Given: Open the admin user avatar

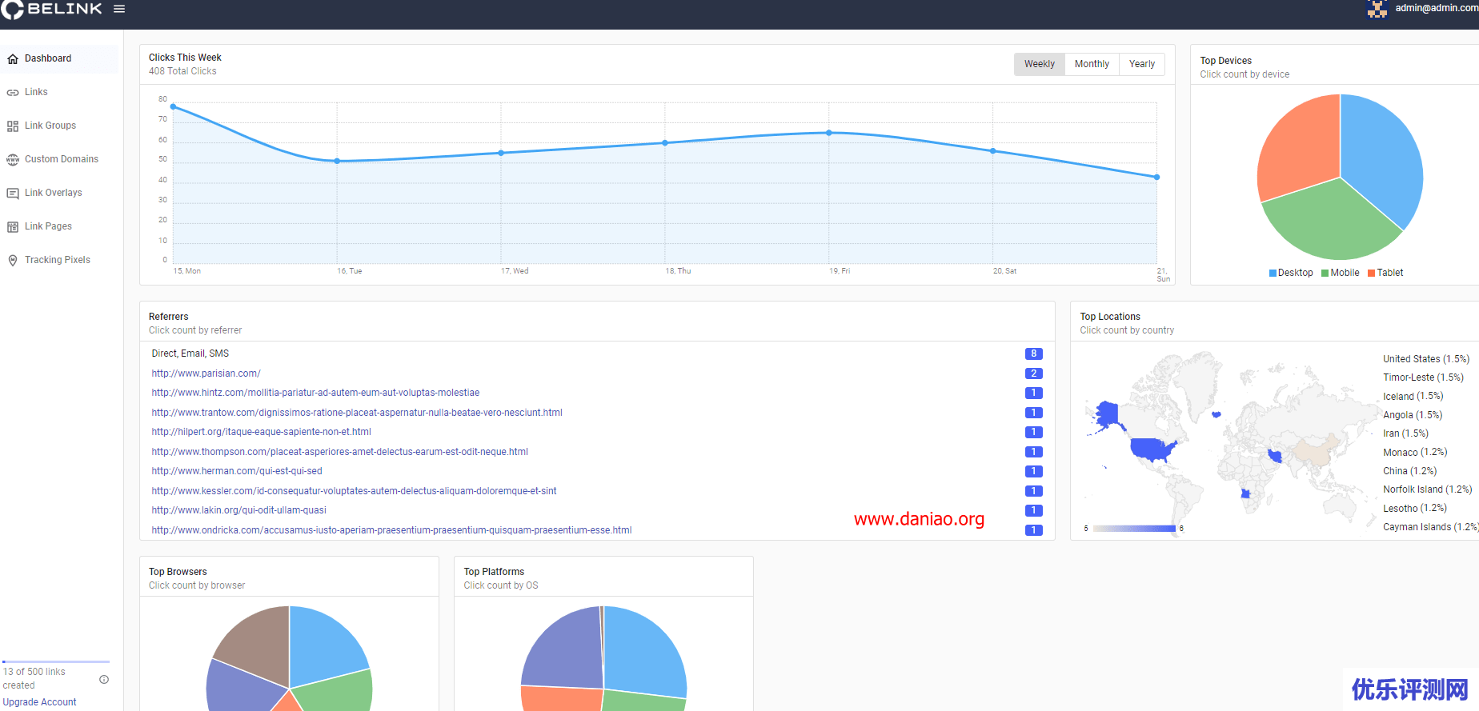Looking at the screenshot, I should 1377,9.
